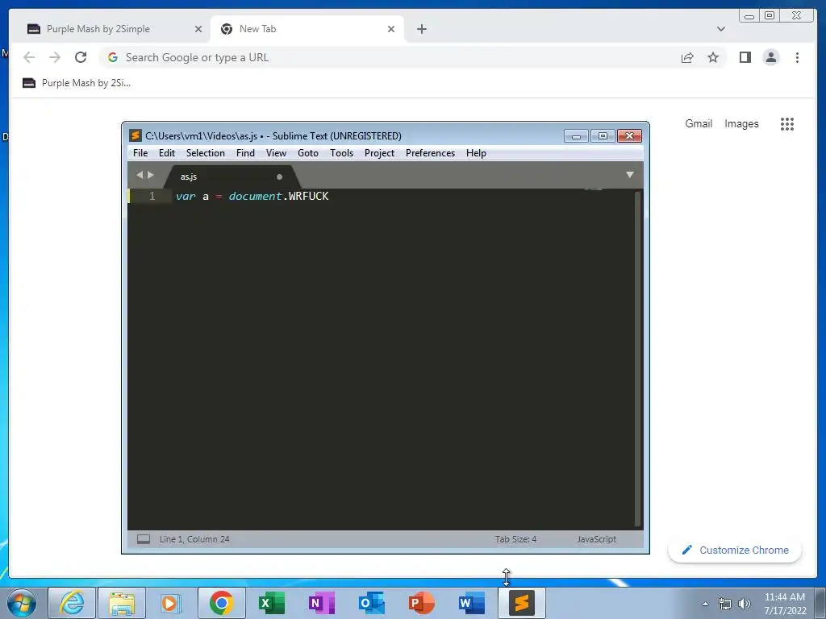Open OneNote from the taskbar
Viewport: 826px width, 619px height.
coord(321,603)
